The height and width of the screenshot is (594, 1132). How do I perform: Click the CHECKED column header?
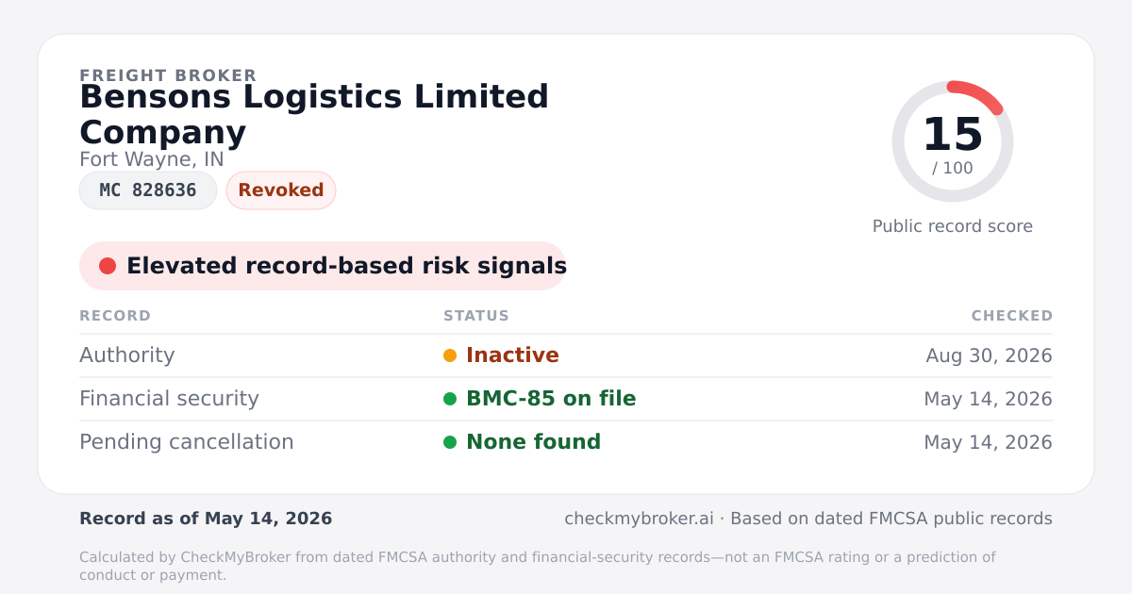coord(1012,316)
